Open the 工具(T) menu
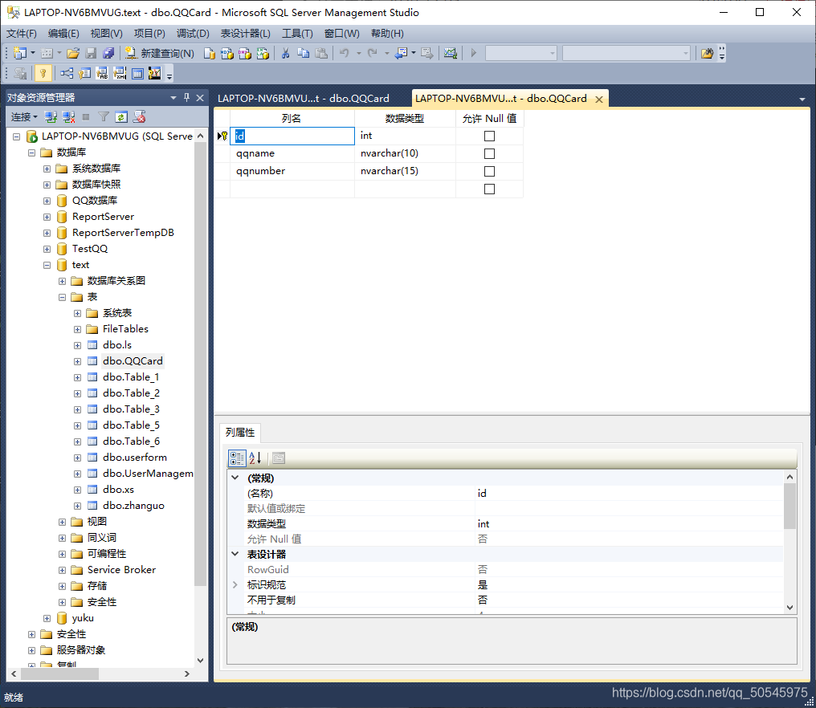The height and width of the screenshot is (708, 816). tap(297, 33)
